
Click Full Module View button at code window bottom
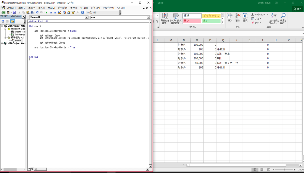pyautogui.click(x=32, y=169)
